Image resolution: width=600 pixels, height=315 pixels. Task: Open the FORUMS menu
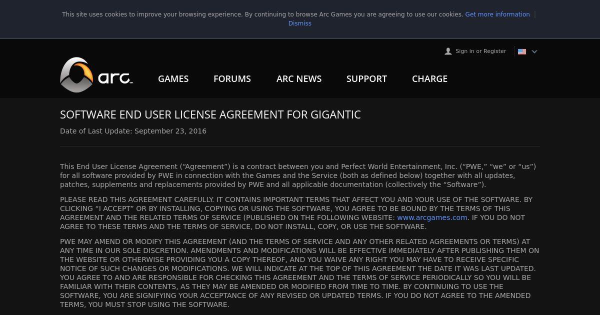tap(232, 78)
